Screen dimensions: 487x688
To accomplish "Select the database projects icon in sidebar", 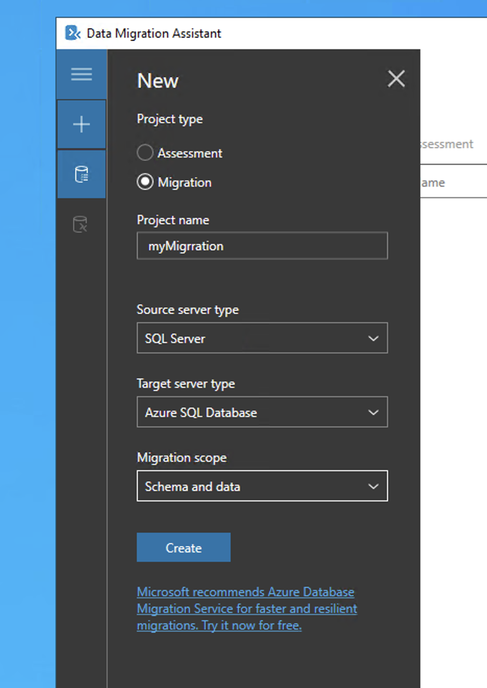I will pos(81,174).
